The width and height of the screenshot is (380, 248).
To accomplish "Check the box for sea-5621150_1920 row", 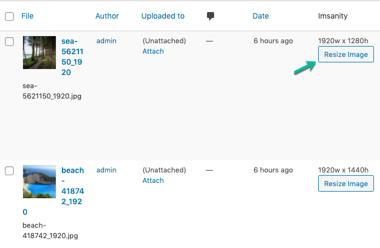I will pyautogui.click(x=9, y=41).
